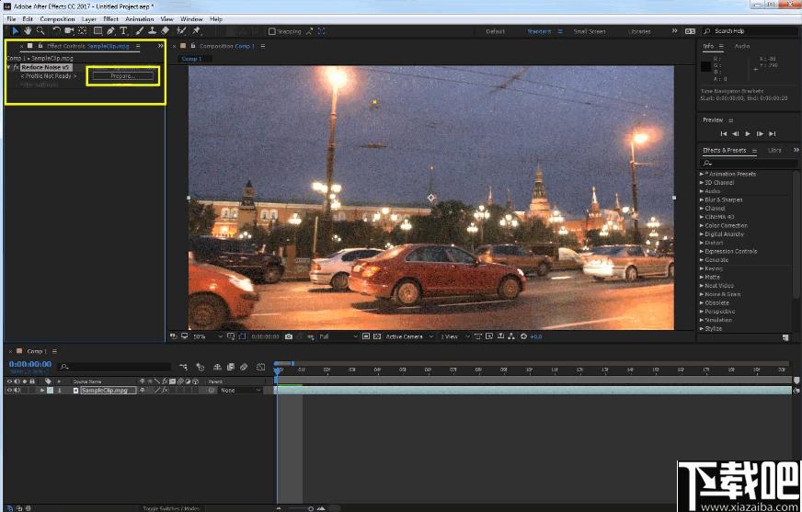Toggle the Comp 1 viewer lock
Image resolution: width=802 pixels, height=512 pixels.
point(193,46)
